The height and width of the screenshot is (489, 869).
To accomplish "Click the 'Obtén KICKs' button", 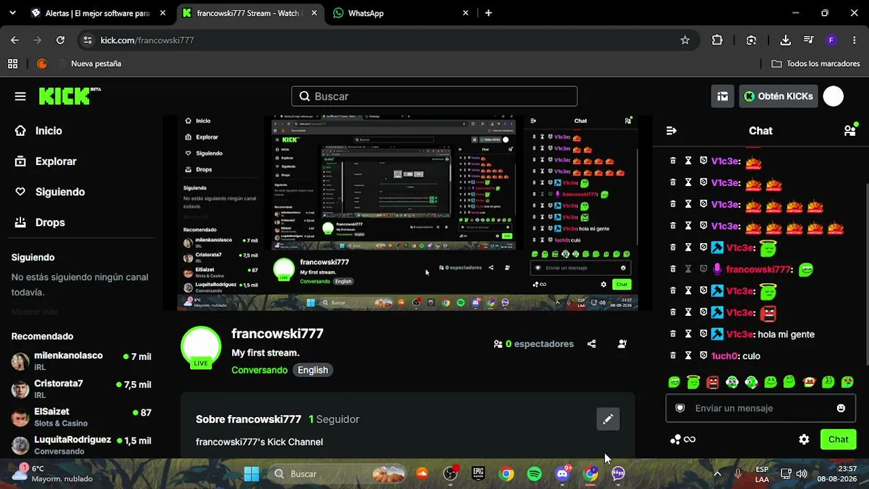I will (777, 96).
